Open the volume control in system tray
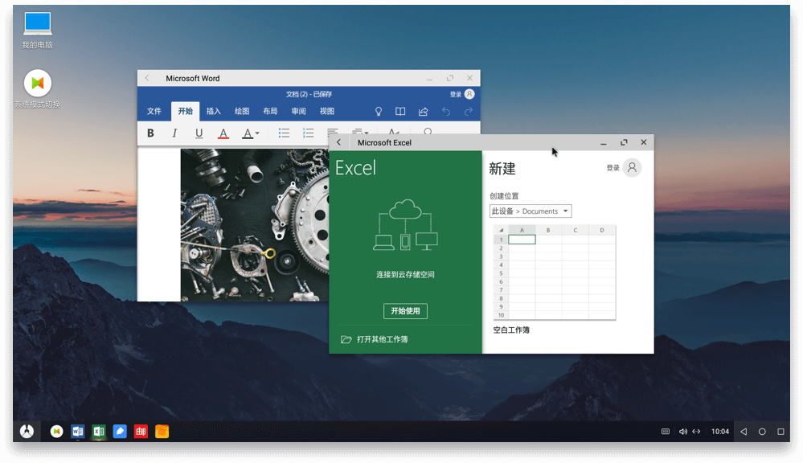This screenshot has width=803, height=463. click(682, 432)
